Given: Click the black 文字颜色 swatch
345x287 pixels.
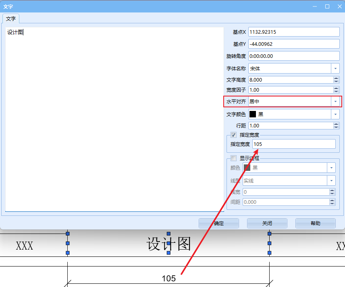Looking at the screenshot, I should coord(253,115).
